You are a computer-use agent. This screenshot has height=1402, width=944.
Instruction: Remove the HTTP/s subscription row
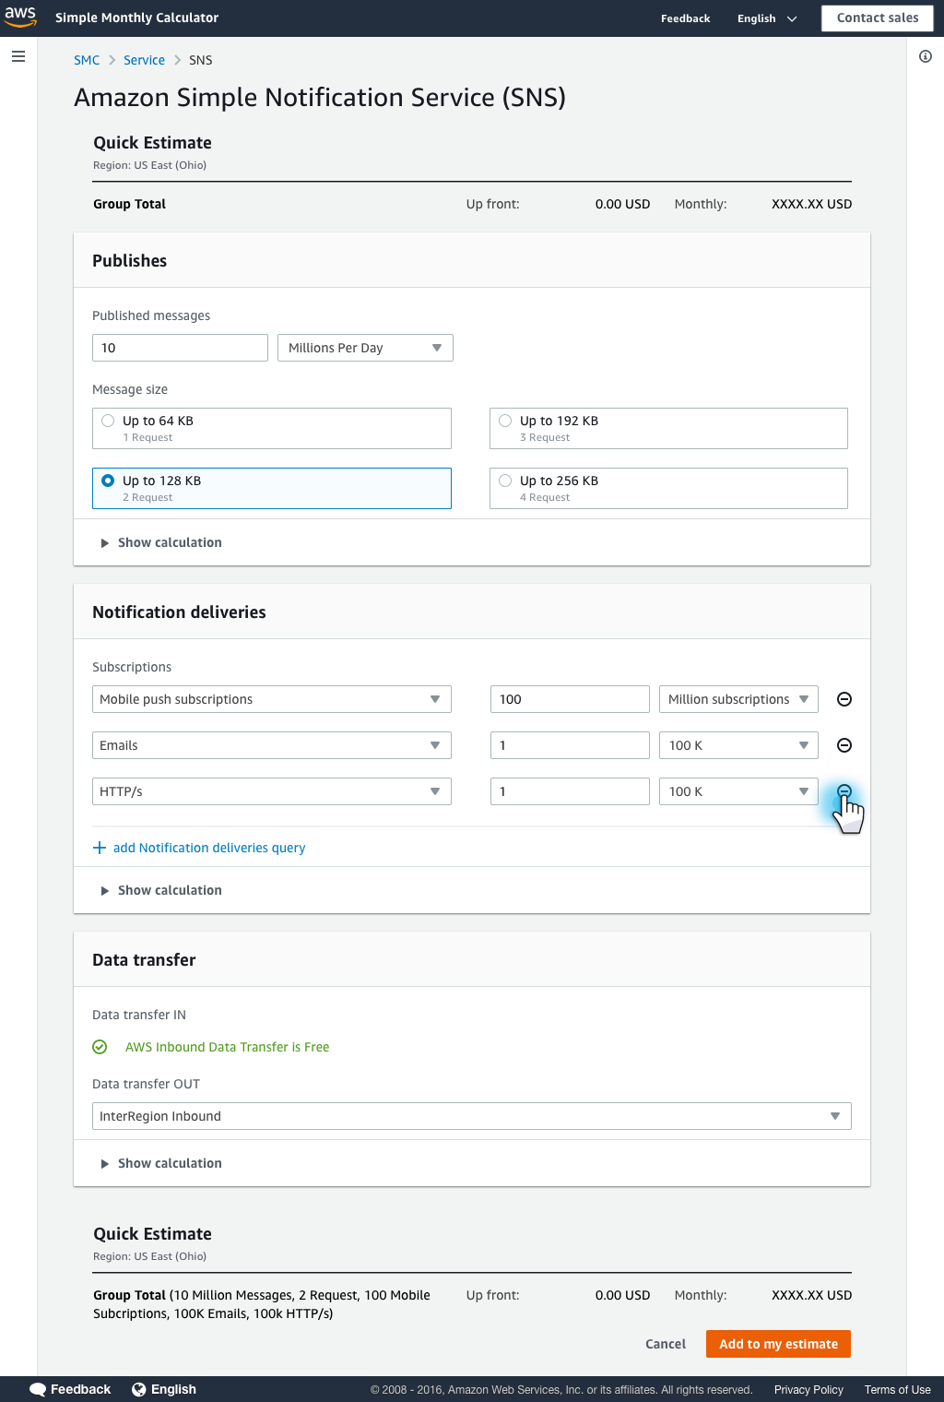pyautogui.click(x=844, y=791)
